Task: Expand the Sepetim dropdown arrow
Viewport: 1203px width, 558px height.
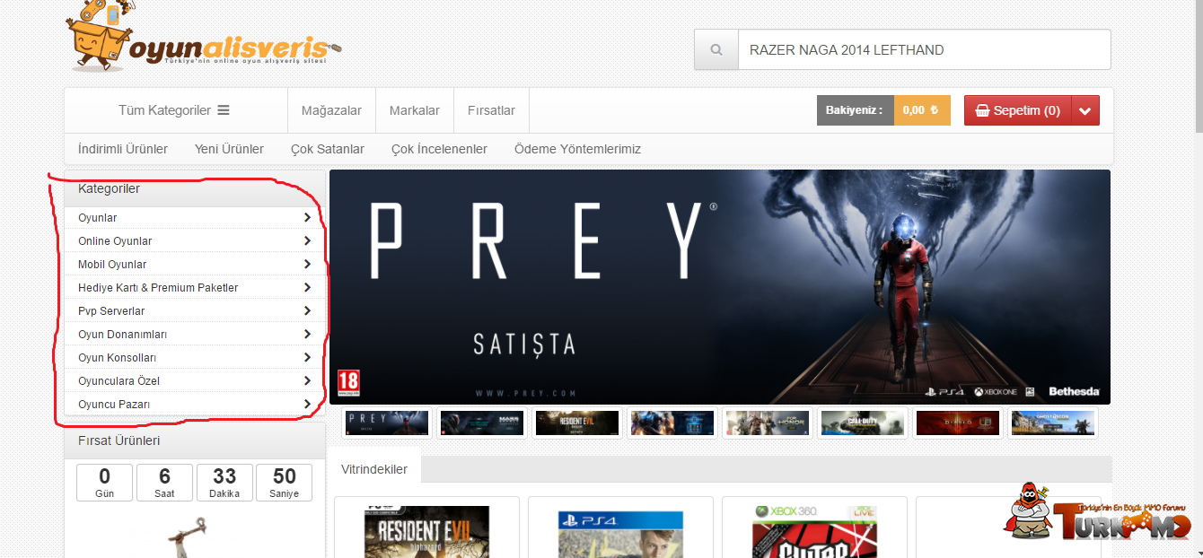Action: 1085,110
